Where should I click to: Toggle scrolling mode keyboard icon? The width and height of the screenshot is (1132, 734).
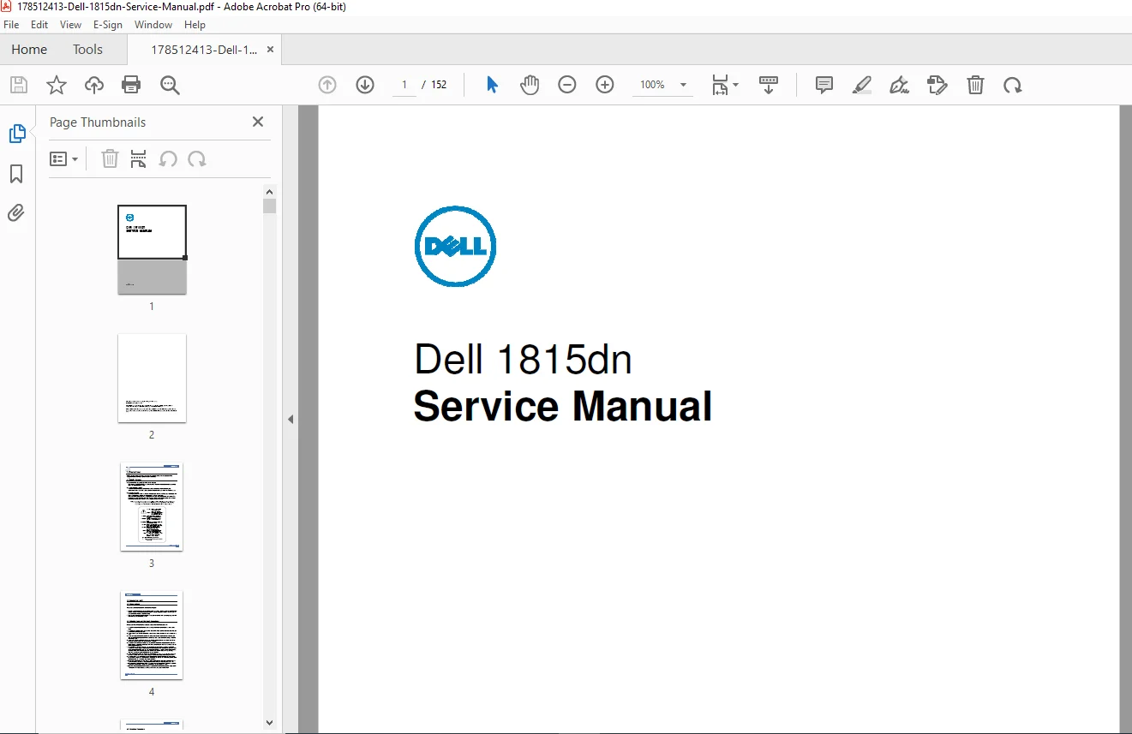pos(769,85)
